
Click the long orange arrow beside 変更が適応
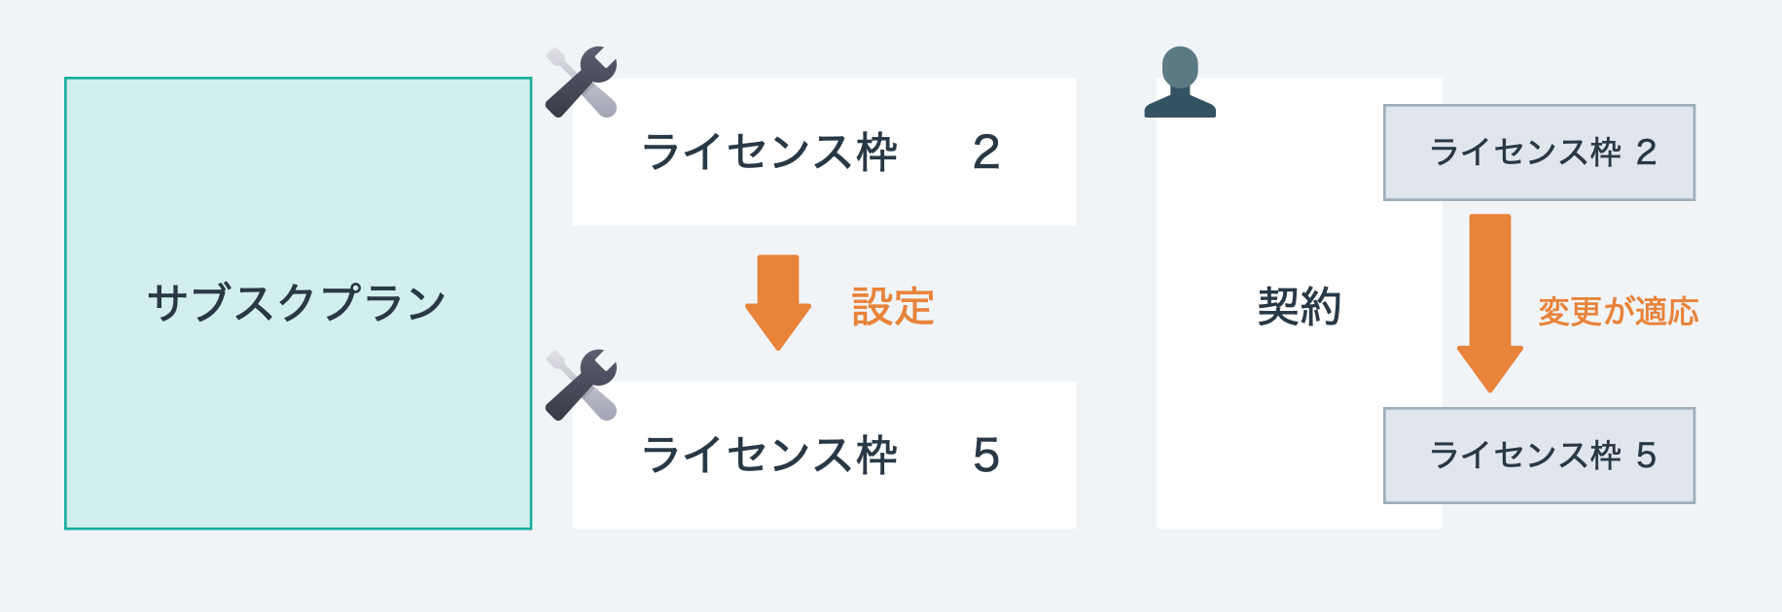1489,301
